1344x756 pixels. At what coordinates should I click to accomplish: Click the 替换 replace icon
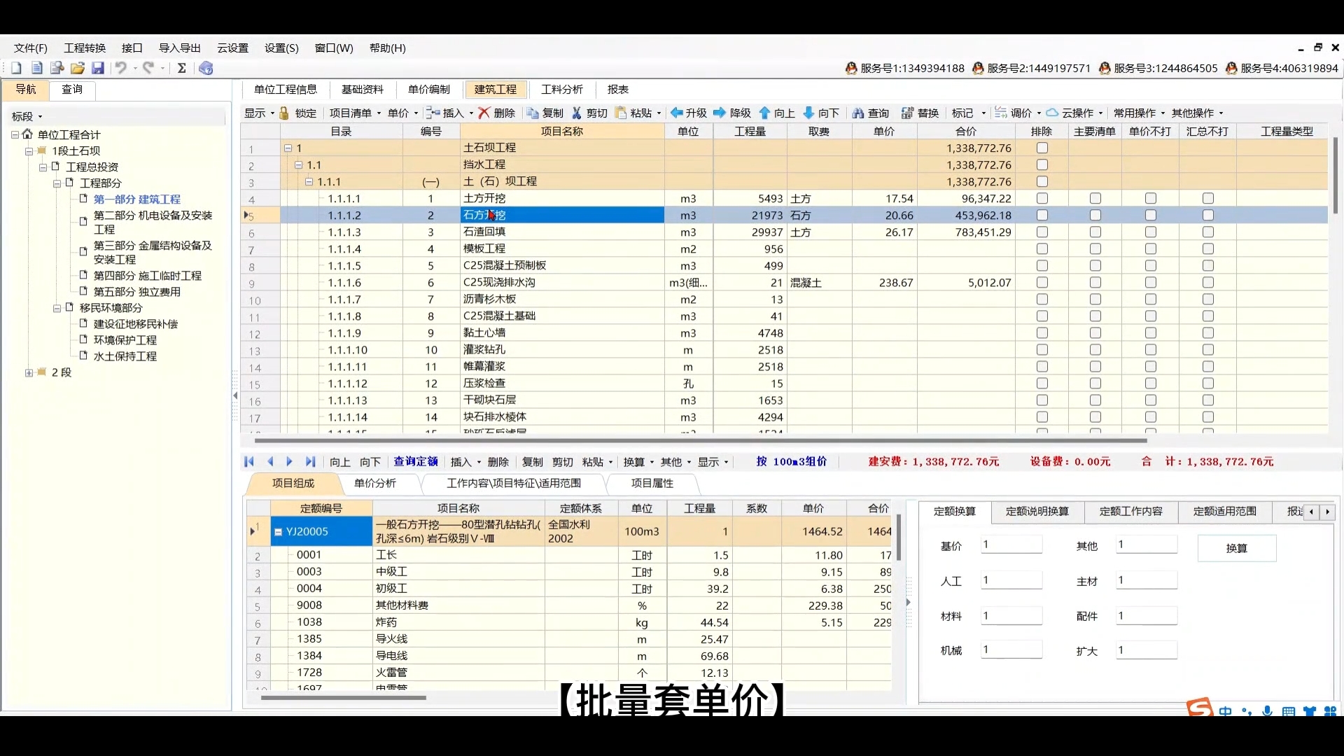[x=908, y=113]
